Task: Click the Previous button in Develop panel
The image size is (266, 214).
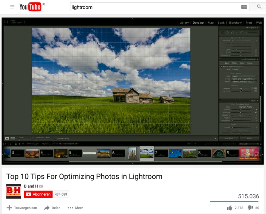Action: 229,139
